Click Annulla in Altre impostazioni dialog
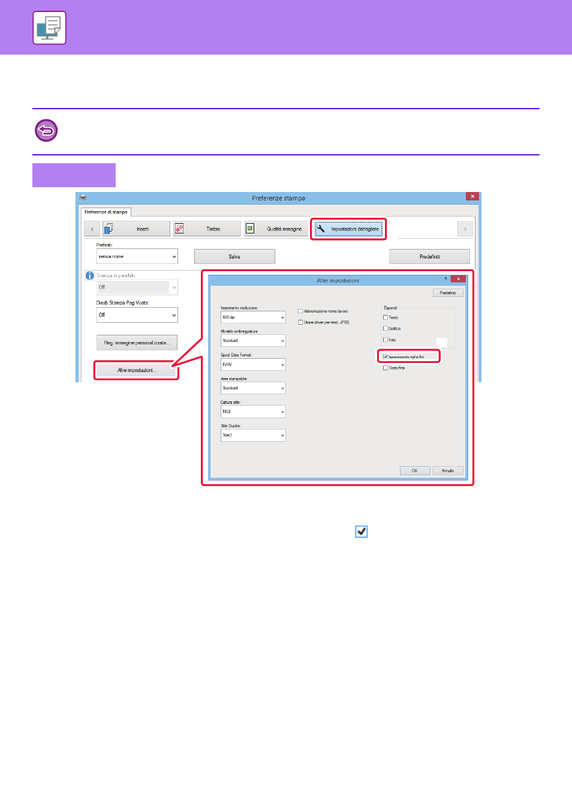 [x=448, y=470]
